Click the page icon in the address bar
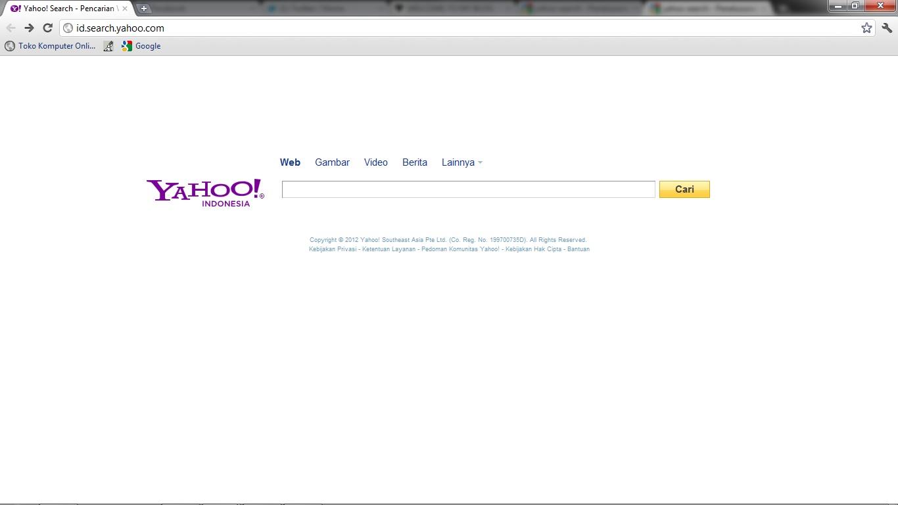898x505 pixels. click(x=66, y=28)
